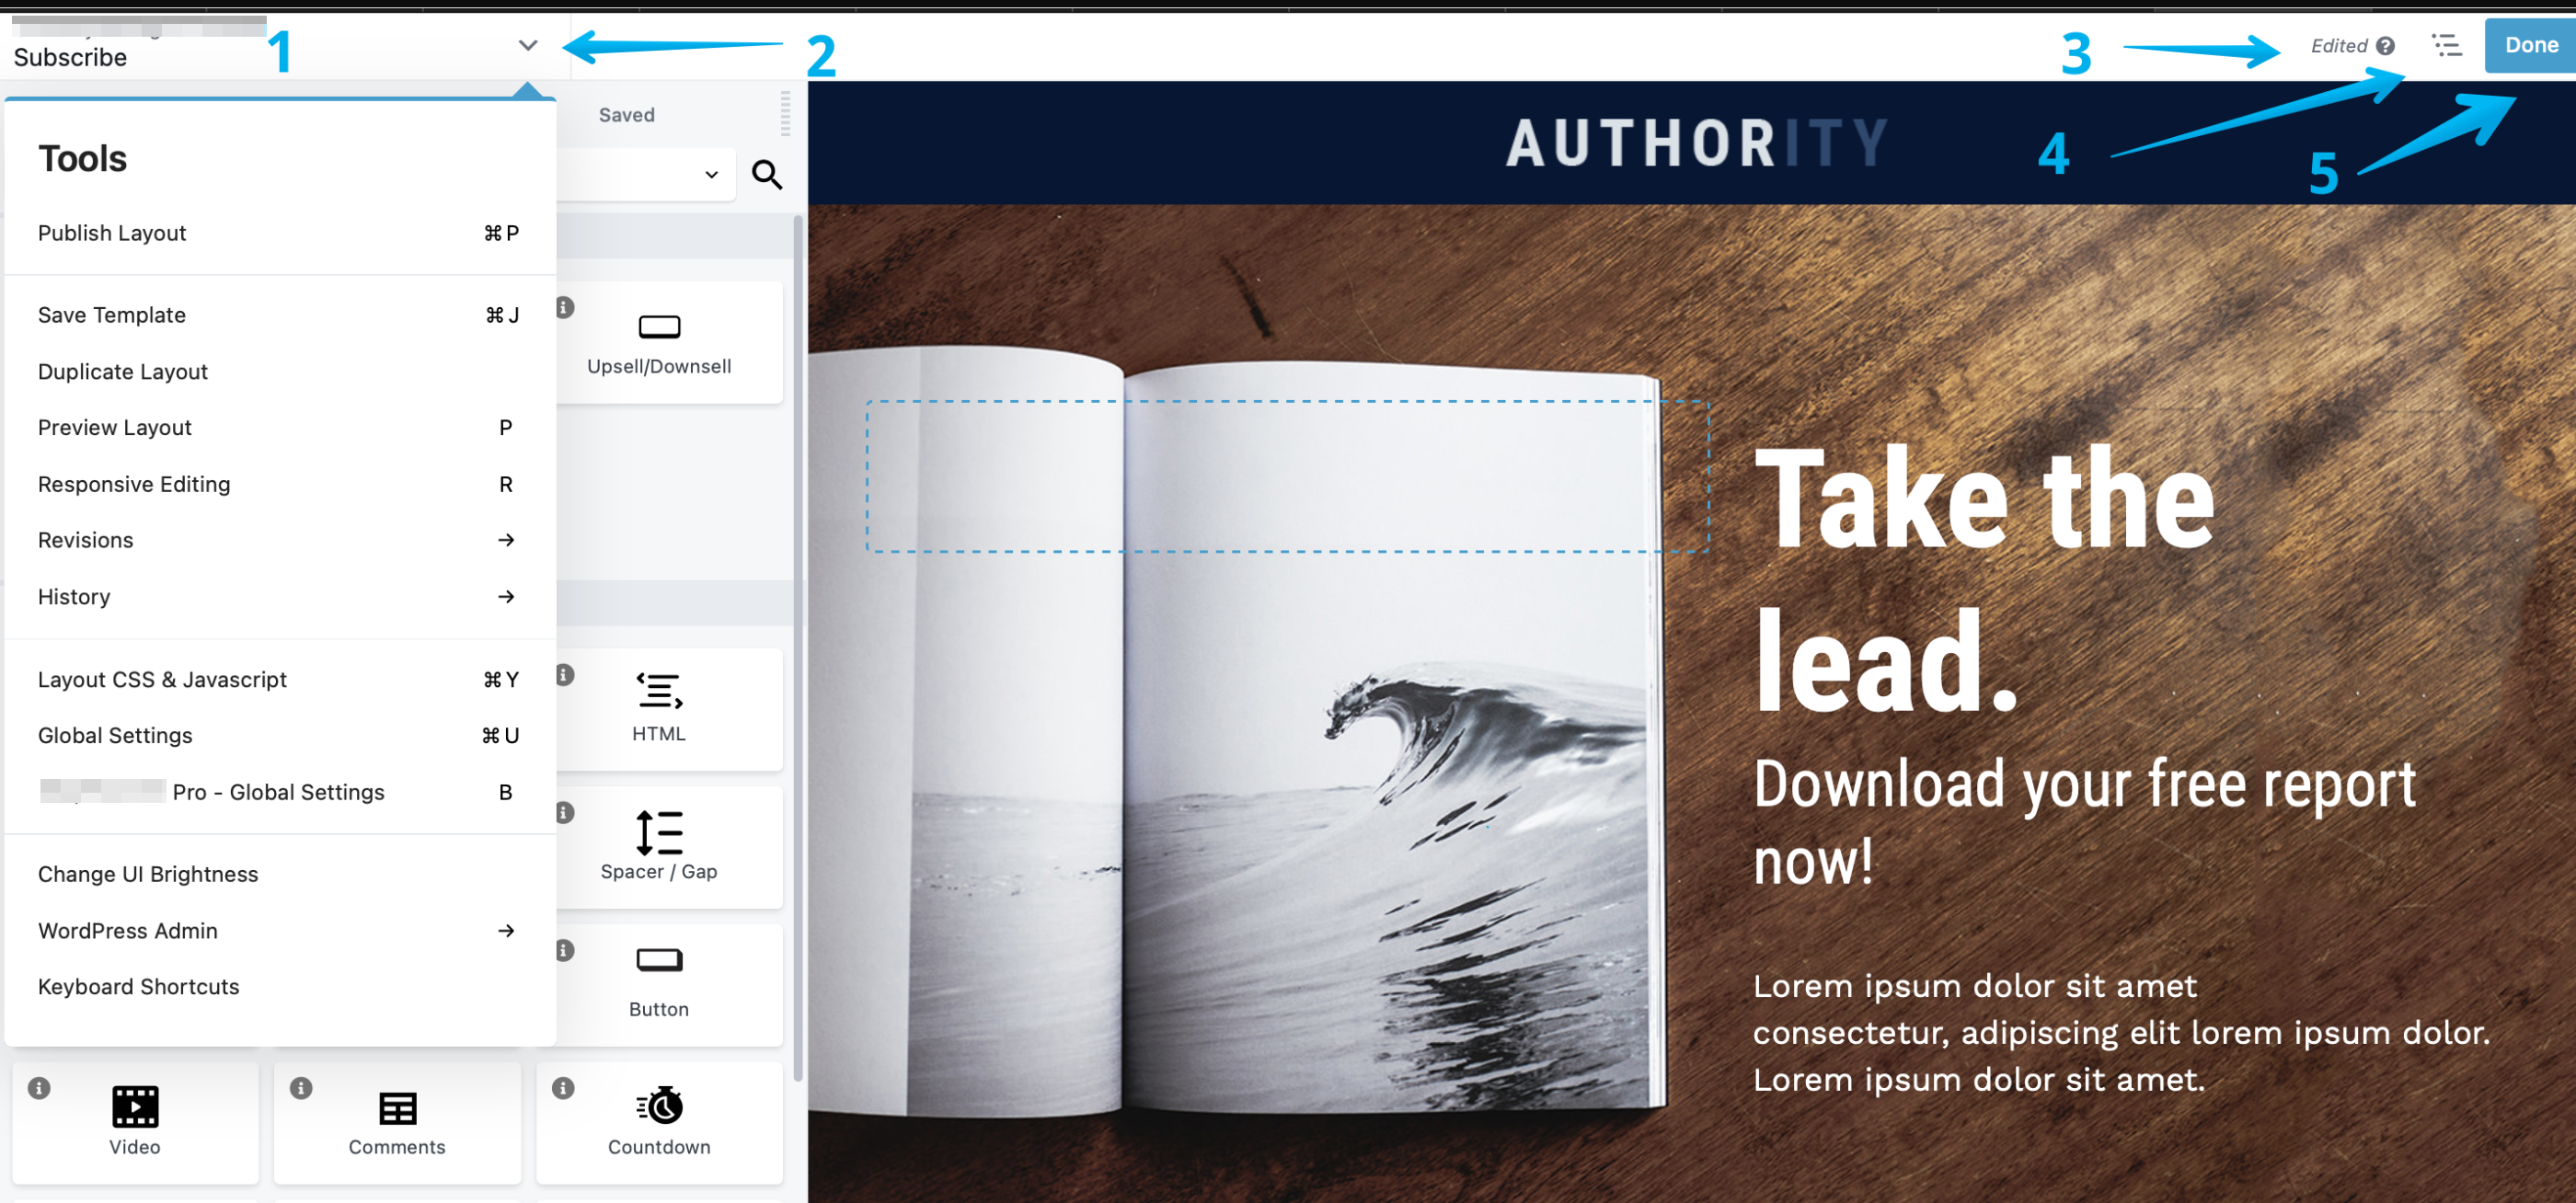Open the outline list icon beside Done
Image resolution: width=2576 pixels, height=1203 pixels.
pos(2446,45)
